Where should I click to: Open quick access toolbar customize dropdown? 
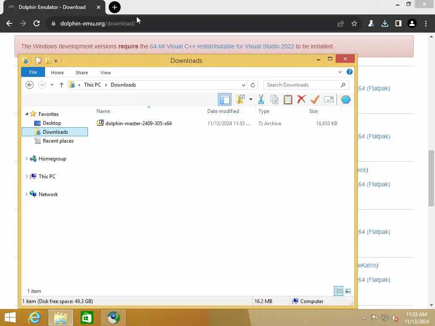56,61
